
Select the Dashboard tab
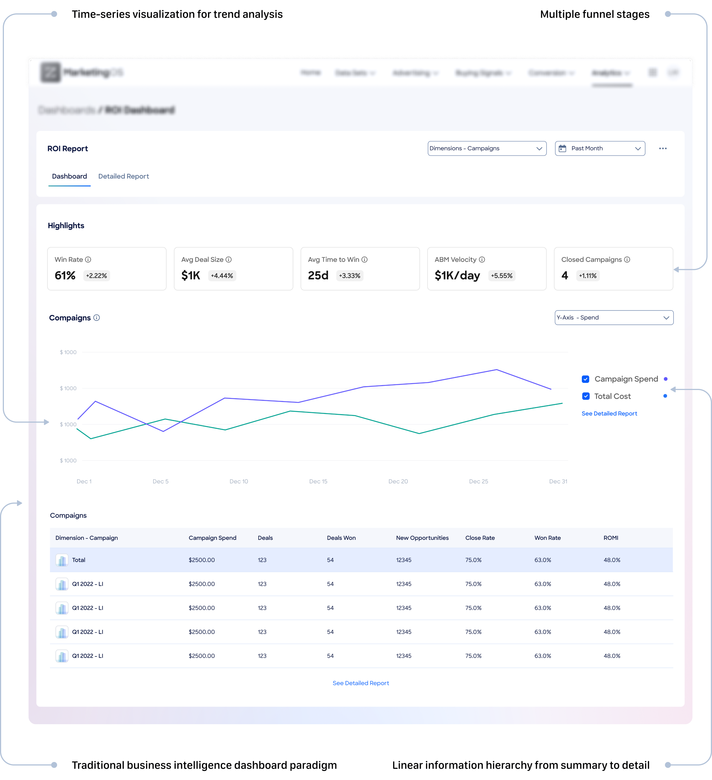70,176
